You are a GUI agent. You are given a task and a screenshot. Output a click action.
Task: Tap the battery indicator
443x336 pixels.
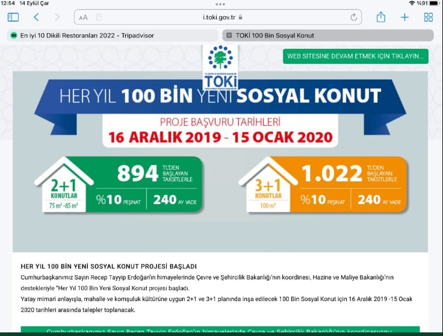click(435, 3)
